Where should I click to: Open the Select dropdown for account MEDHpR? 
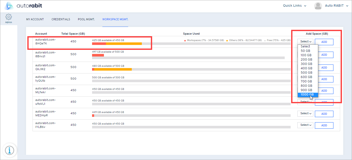pos(305,114)
